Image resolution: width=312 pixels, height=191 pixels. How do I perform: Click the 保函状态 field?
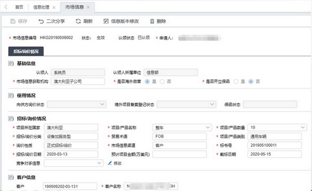pos(270,104)
